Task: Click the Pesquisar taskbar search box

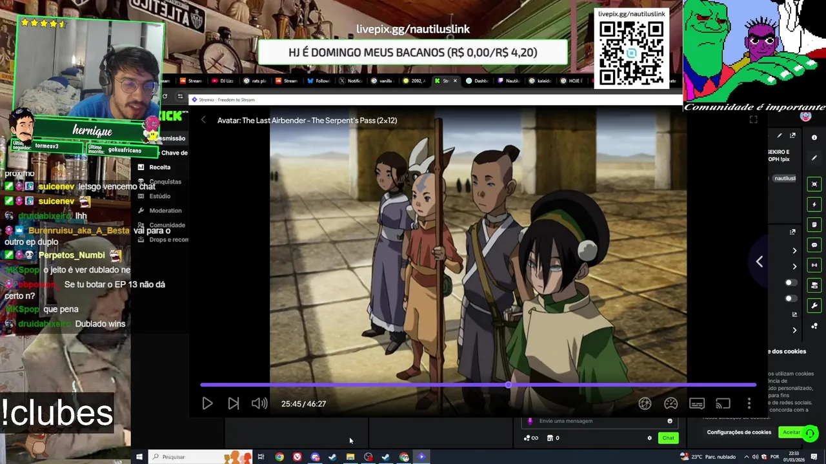Action: (200, 457)
